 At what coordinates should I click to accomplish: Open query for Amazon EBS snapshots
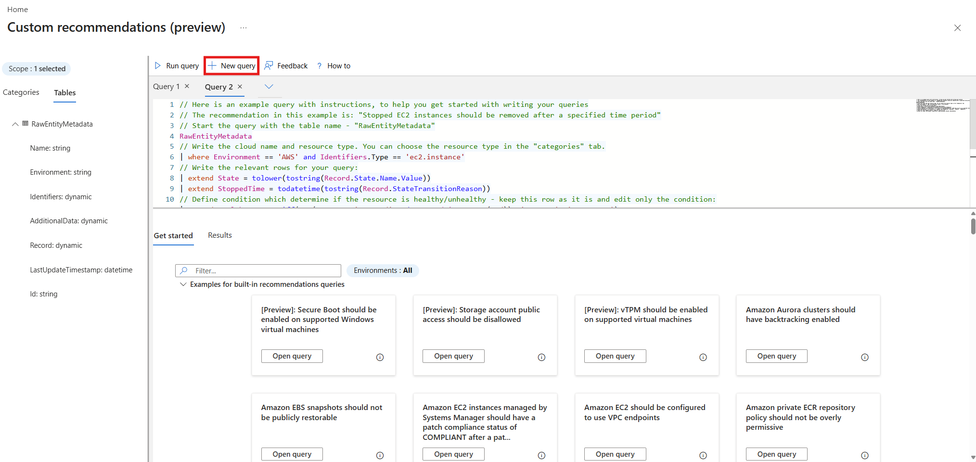point(292,454)
